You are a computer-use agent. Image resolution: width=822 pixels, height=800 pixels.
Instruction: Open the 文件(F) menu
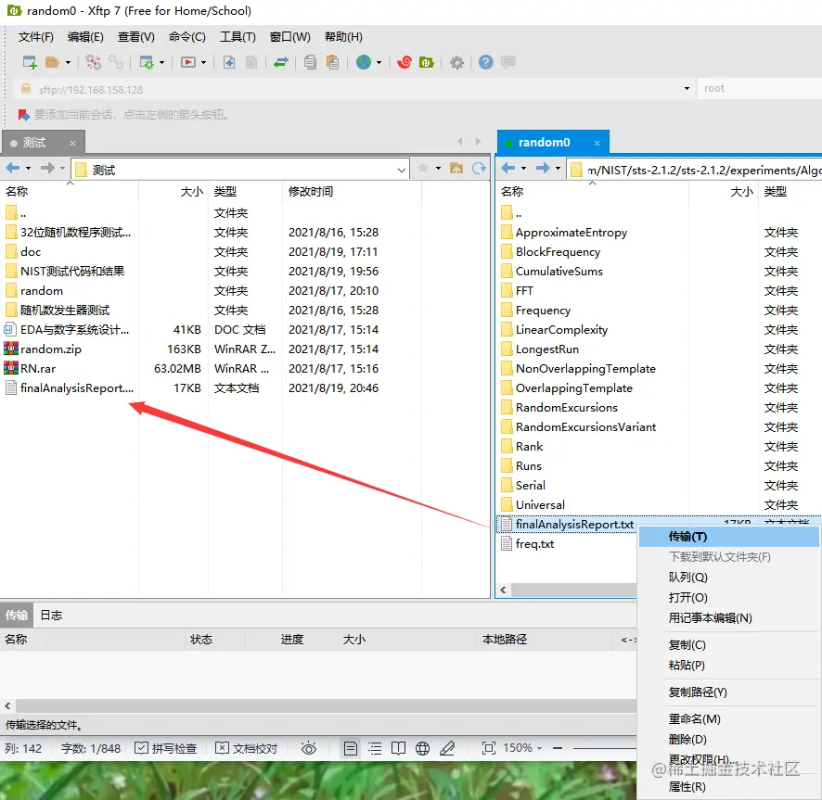click(x=35, y=37)
